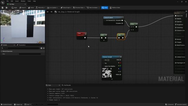Viewport: 188px width, 106px height.
Task: Expand Sine node bottom arrow
Action: (x=104, y=40)
